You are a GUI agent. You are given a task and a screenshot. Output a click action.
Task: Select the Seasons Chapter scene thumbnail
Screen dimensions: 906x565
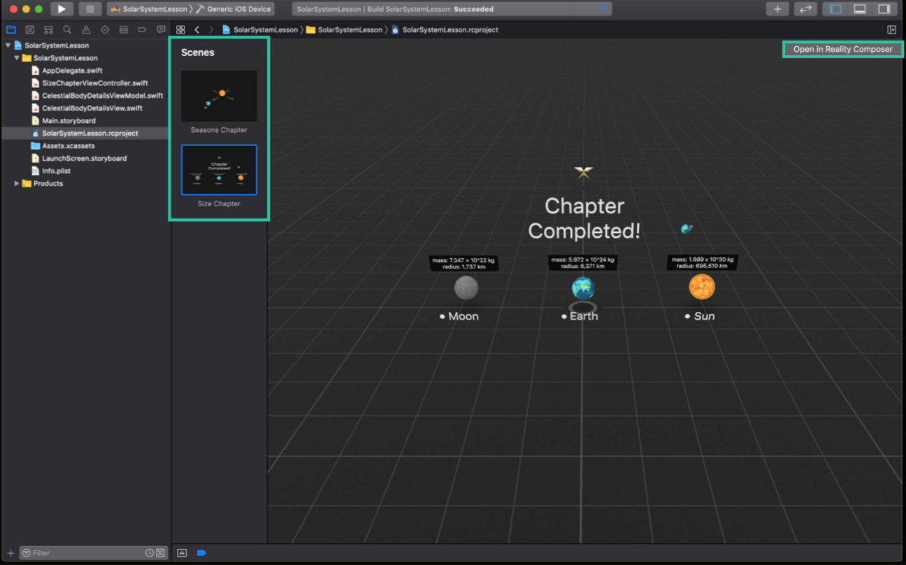[219, 96]
